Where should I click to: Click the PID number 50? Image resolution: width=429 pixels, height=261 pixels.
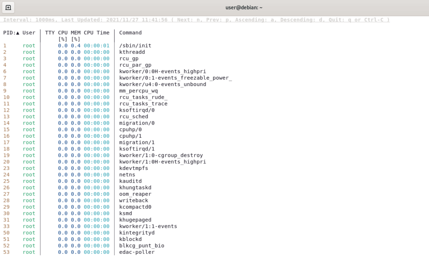tap(6, 233)
